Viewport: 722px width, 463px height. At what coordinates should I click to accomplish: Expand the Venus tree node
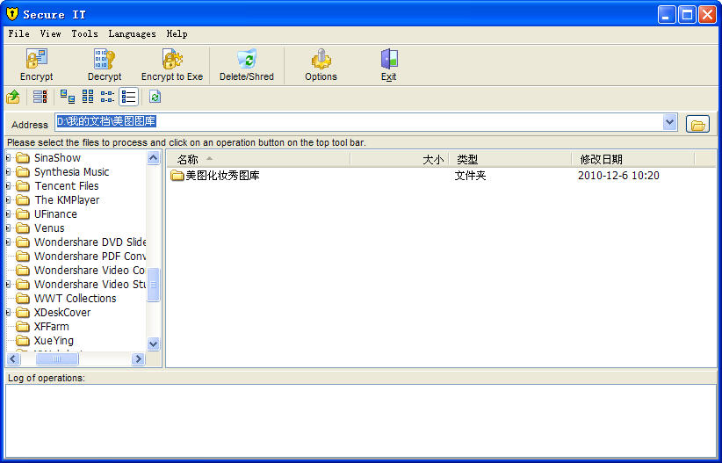[x=8, y=228]
